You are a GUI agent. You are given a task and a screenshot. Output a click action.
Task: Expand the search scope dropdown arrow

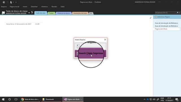[179, 12]
